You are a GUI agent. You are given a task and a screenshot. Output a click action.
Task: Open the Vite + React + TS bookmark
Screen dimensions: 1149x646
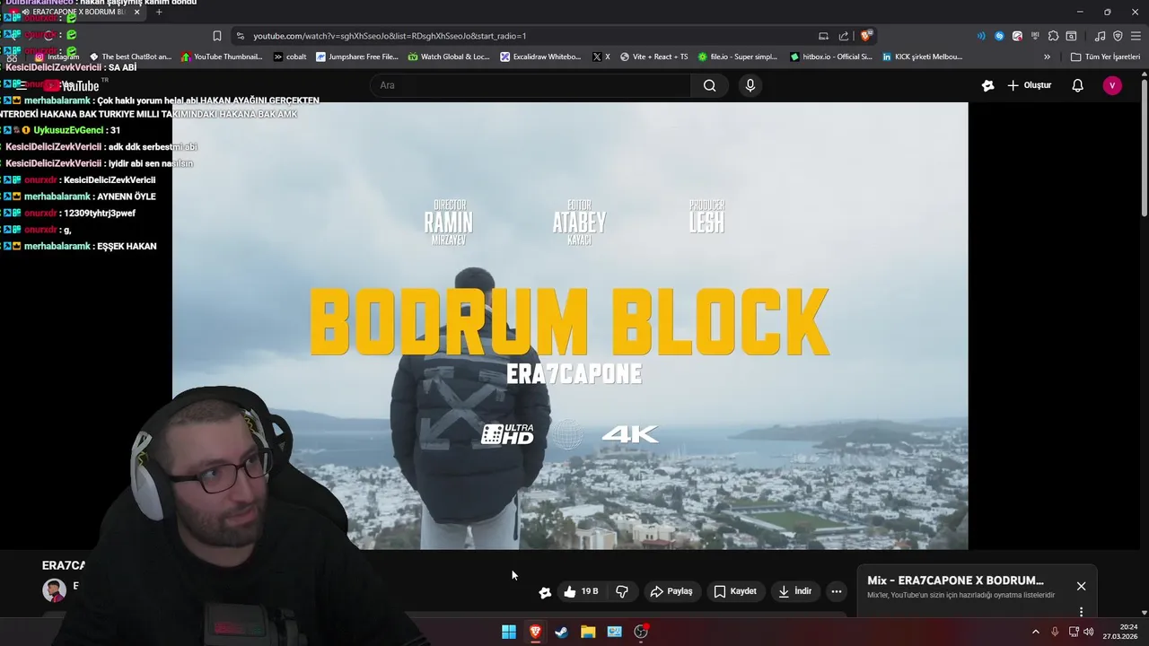point(653,57)
